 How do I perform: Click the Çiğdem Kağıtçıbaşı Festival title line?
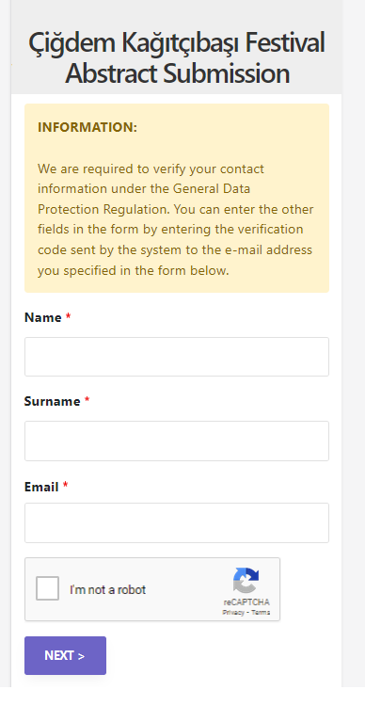pos(177,42)
